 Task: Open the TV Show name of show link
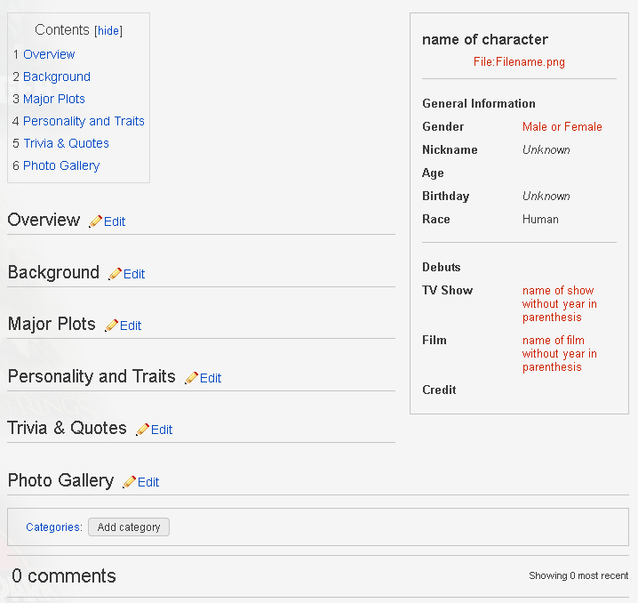click(560, 304)
